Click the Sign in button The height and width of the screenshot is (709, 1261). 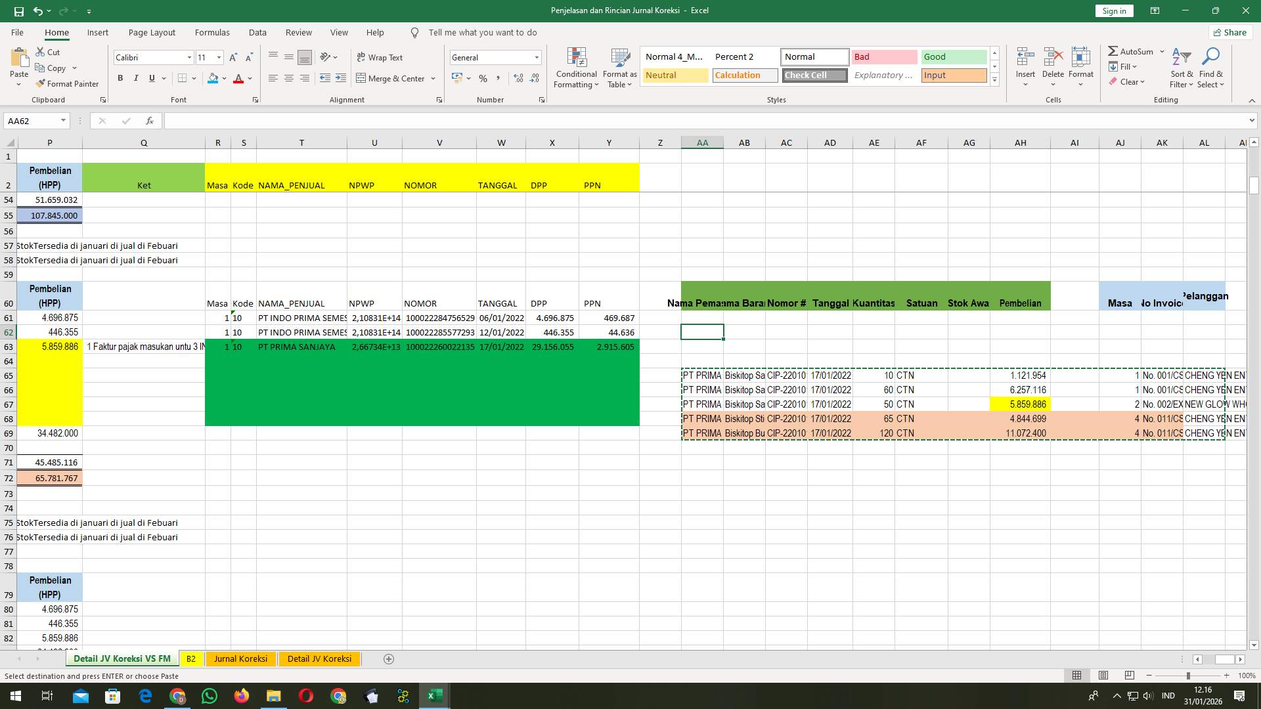tap(1114, 11)
